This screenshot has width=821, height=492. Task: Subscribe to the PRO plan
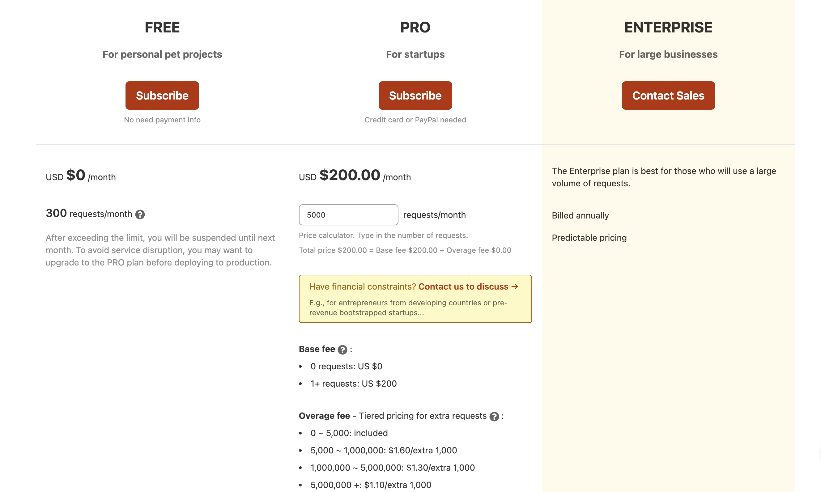click(x=415, y=95)
